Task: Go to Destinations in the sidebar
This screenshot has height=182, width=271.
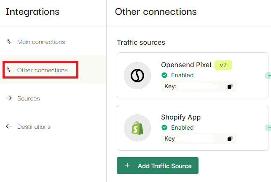Action: (34, 127)
